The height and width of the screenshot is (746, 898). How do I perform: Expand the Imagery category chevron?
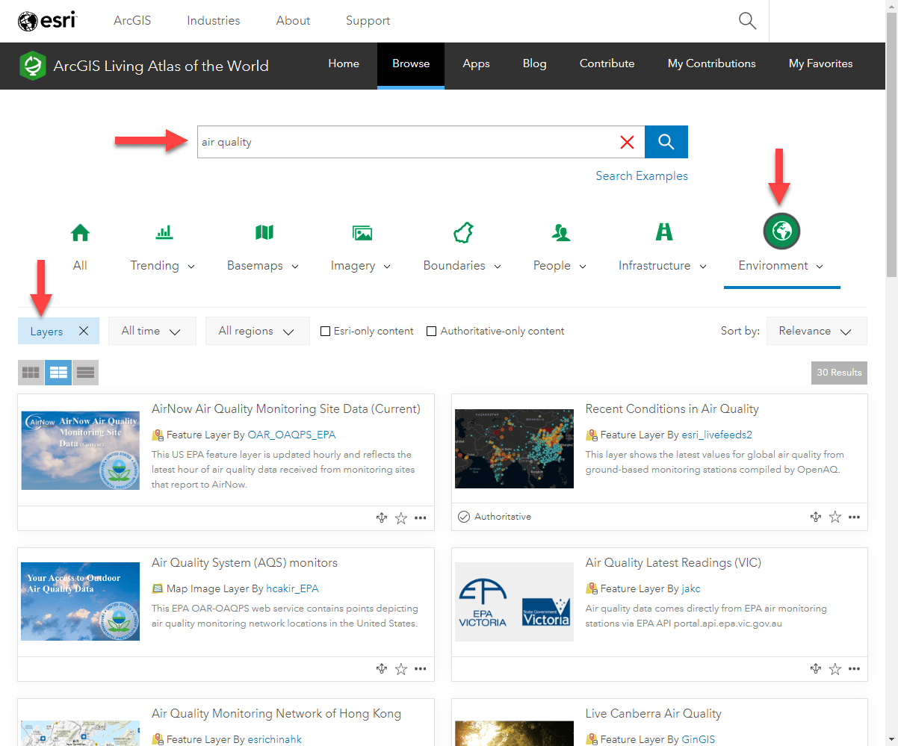(388, 267)
